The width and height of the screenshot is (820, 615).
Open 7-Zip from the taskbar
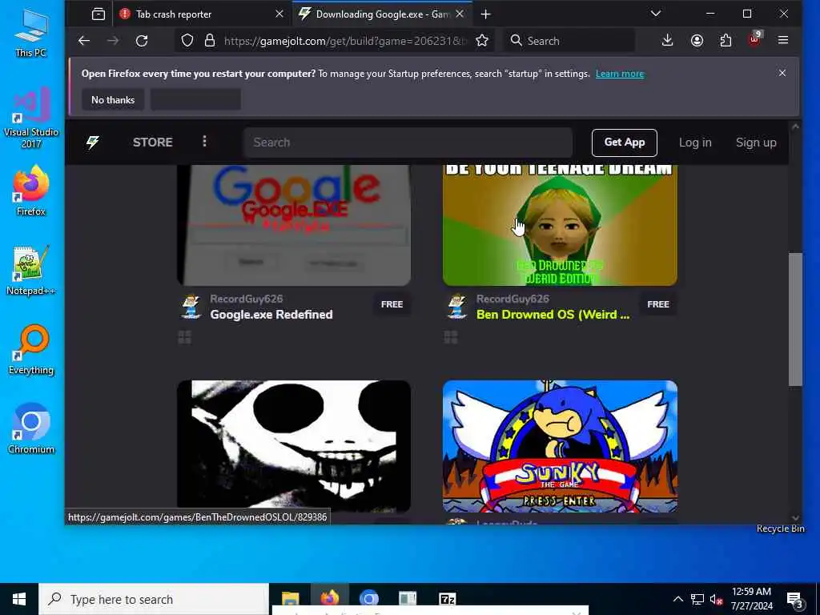[447, 599]
